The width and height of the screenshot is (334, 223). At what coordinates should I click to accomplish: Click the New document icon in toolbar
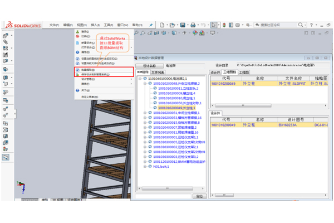pos(162,25)
